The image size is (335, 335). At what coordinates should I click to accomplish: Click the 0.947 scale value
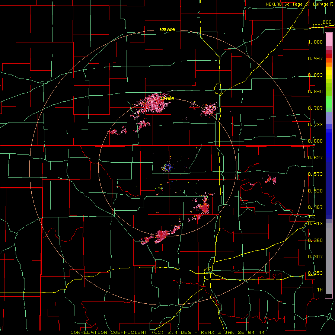pyautogui.click(x=315, y=58)
